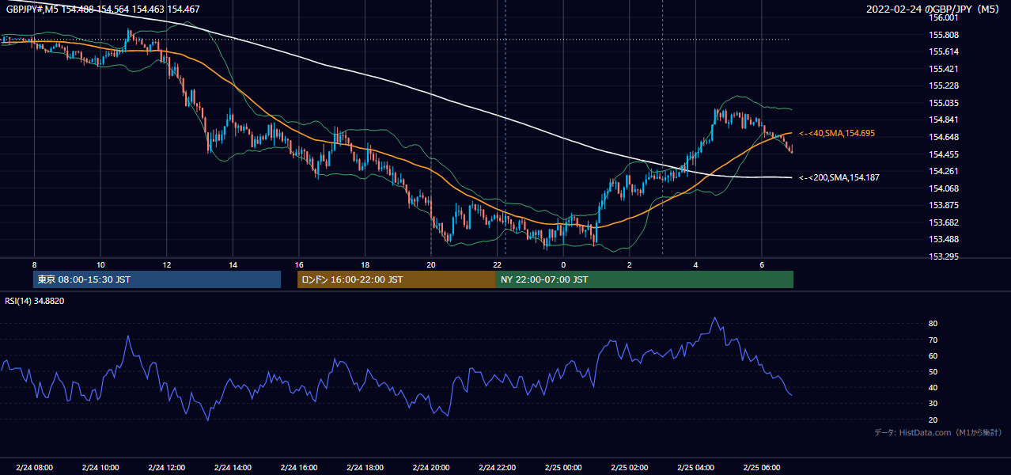Click the 2/24 10:00 bottom time label
The width and height of the screenshot is (1011, 475).
tap(100, 467)
